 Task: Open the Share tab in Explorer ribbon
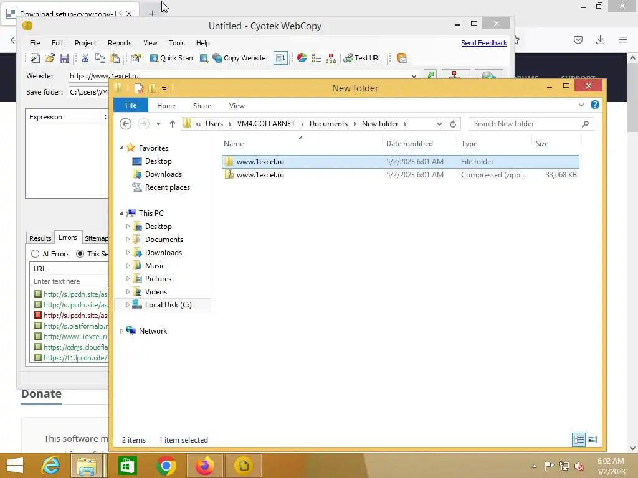(202, 106)
